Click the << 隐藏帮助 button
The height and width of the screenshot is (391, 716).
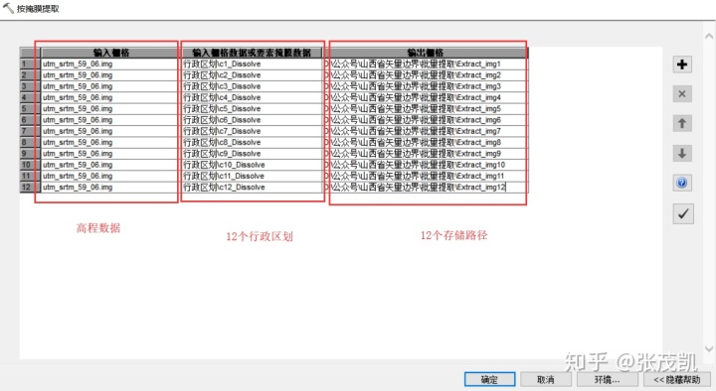click(677, 380)
